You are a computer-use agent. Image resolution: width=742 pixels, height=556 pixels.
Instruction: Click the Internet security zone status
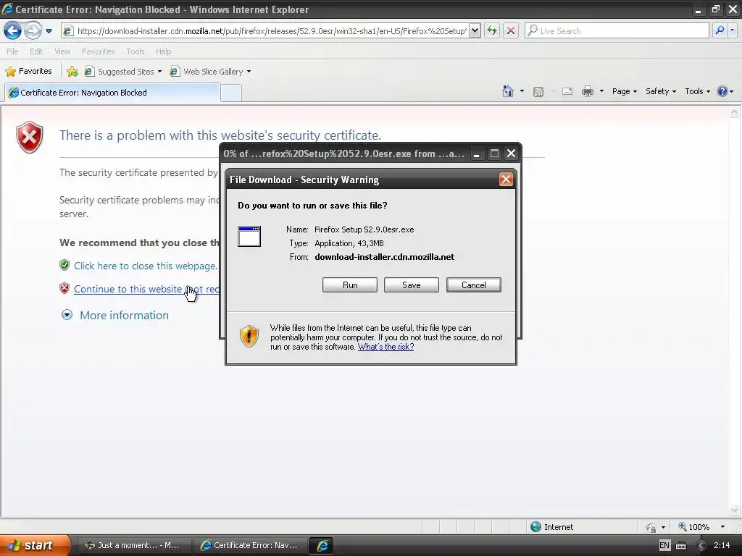click(559, 527)
